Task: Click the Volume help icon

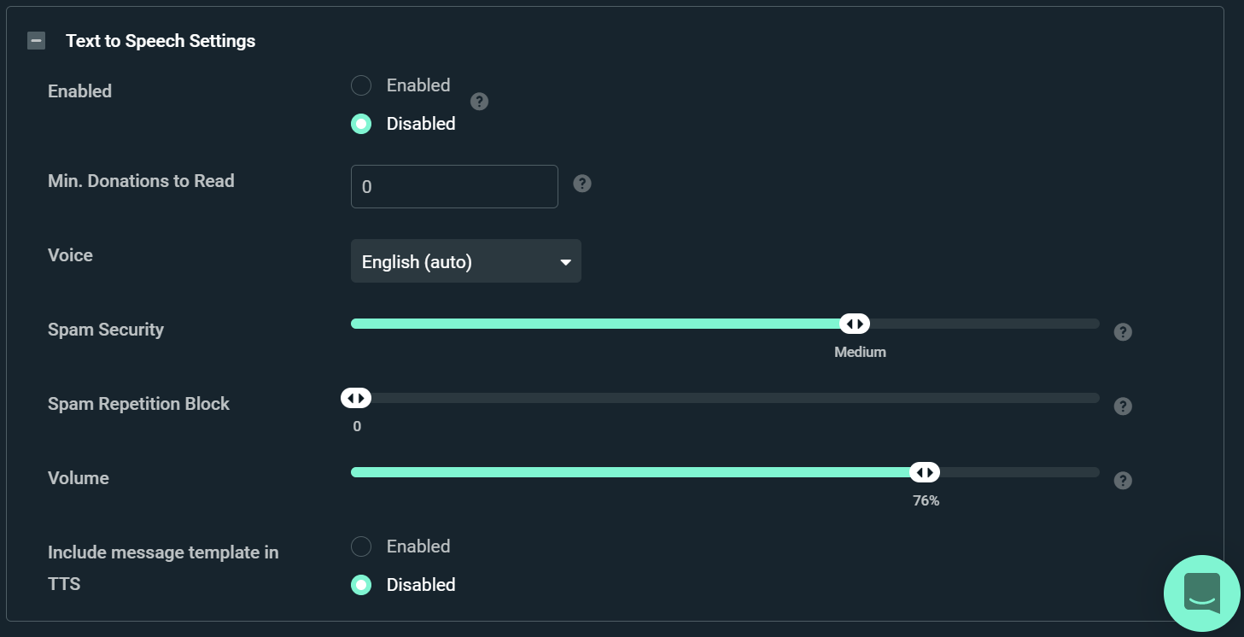Action: (x=1123, y=481)
